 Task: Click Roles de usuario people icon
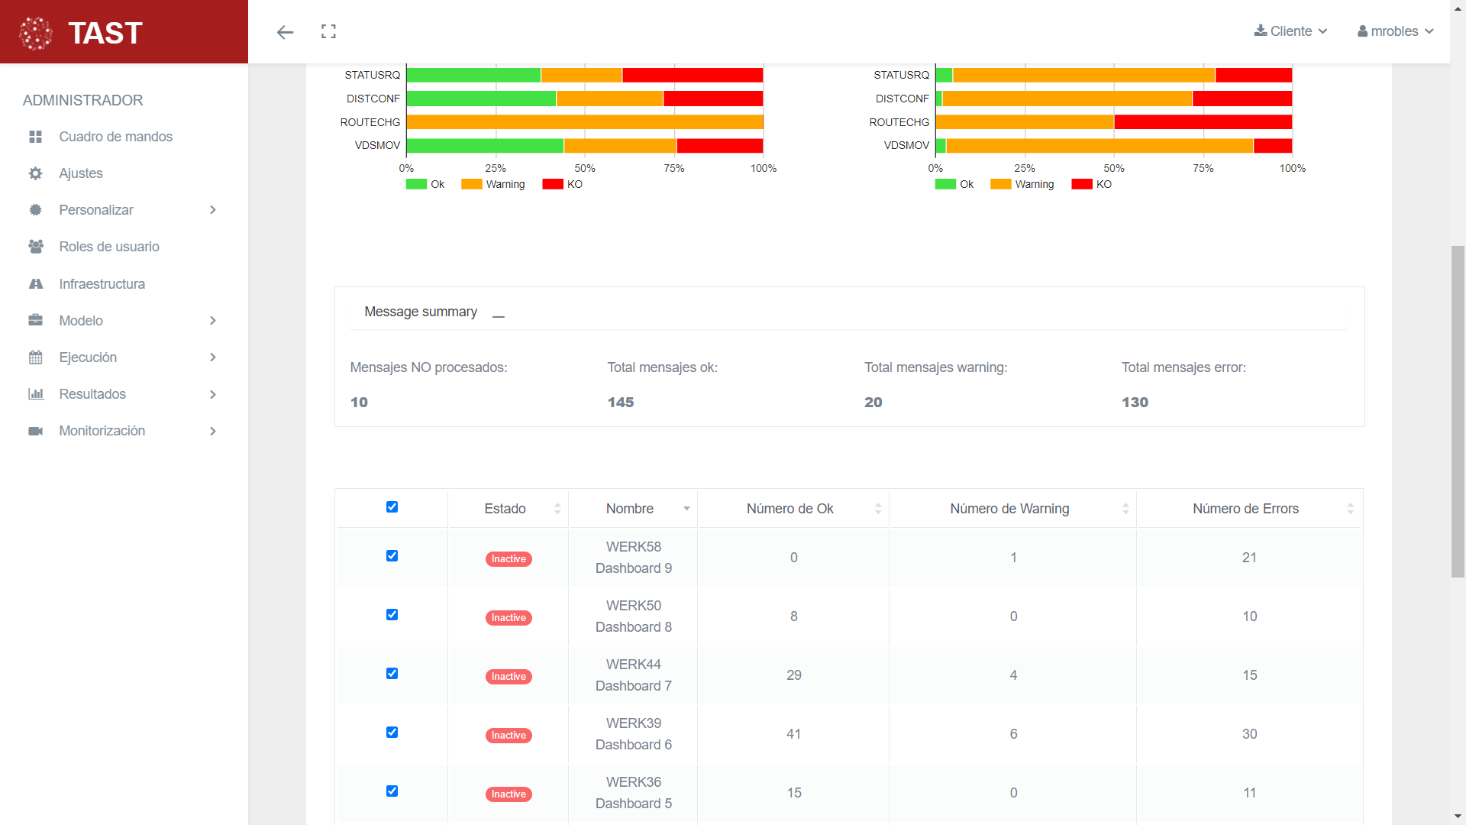point(36,247)
